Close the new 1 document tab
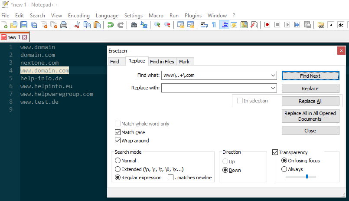Image resolution: width=349 pixels, height=201 pixels. [24, 37]
